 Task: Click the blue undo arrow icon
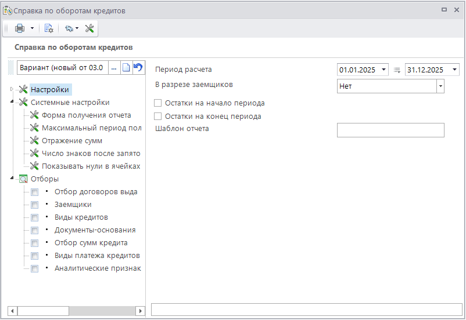pyautogui.click(x=138, y=68)
